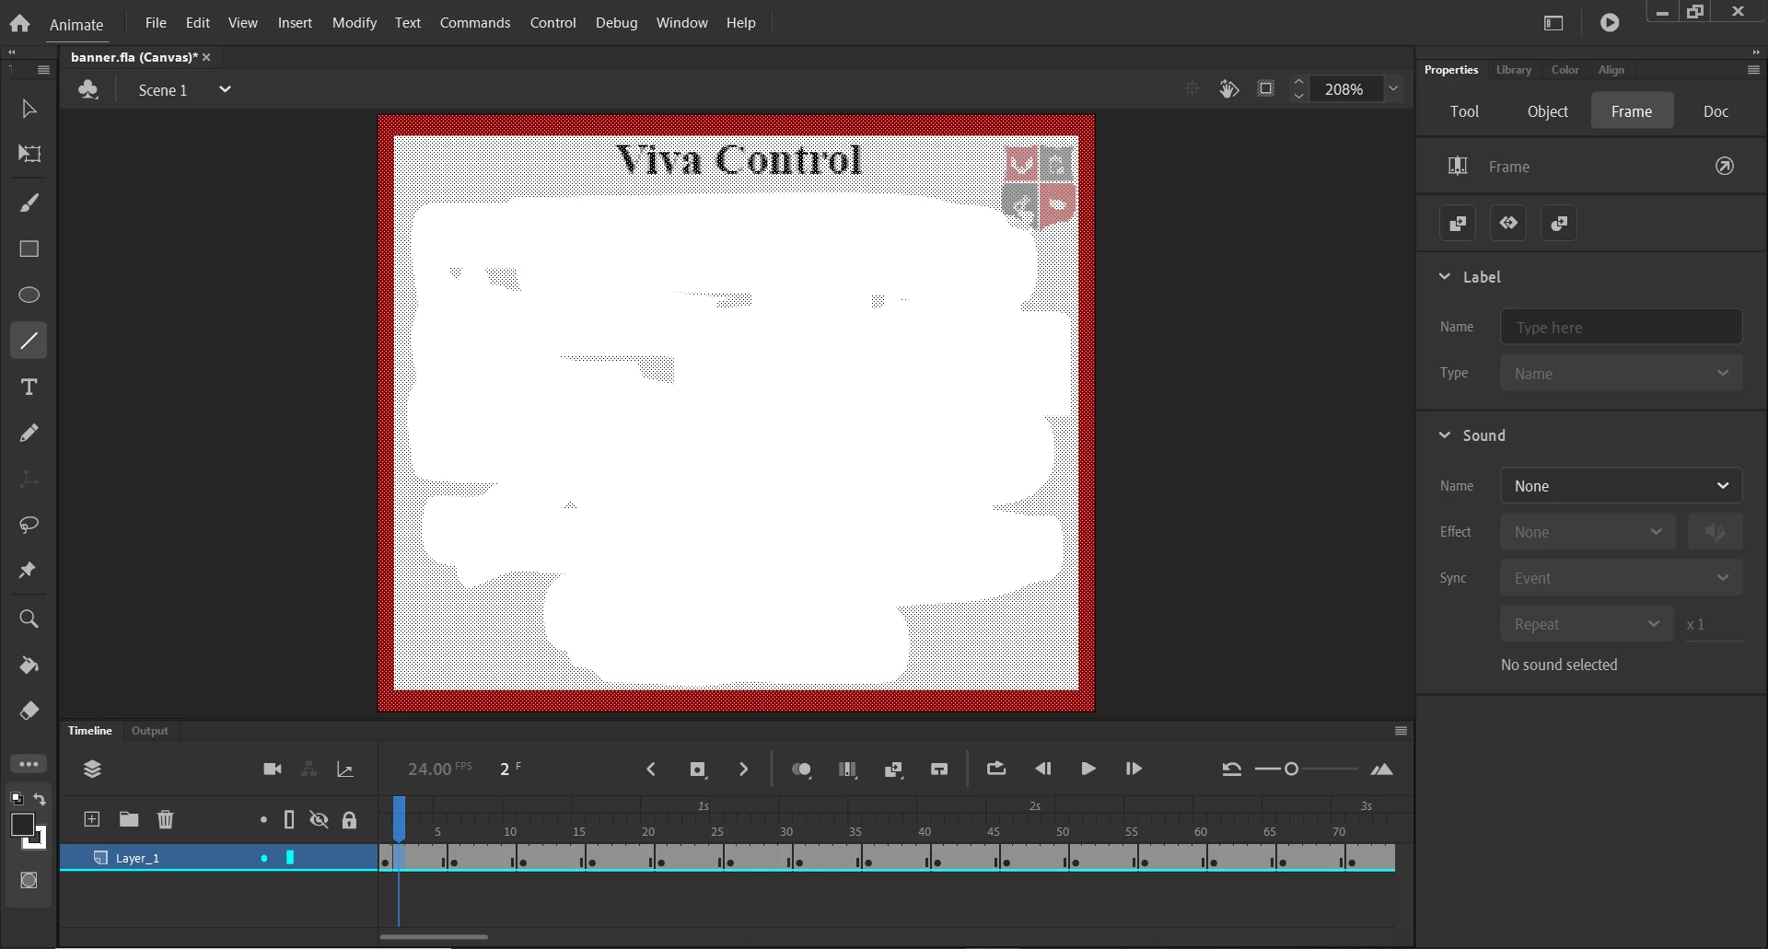The width and height of the screenshot is (1768, 949).
Task: Select the Brush tool
Action: [29, 203]
